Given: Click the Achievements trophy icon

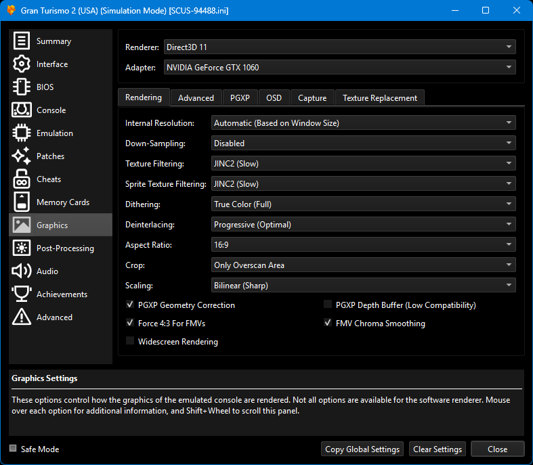Looking at the screenshot, I should [x=22, y=294].
